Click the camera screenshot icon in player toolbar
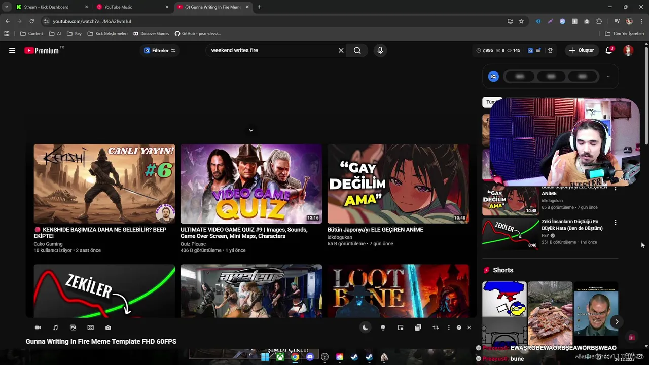Viewport: 649px width, 365px height. click(x=108, y=327)
